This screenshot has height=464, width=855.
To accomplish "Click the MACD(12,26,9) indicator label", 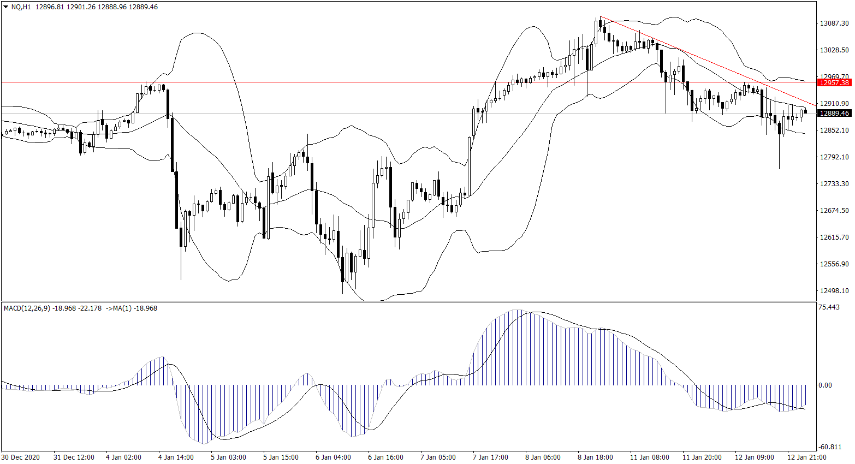I will pyautogui.click(x=27, y=308).
